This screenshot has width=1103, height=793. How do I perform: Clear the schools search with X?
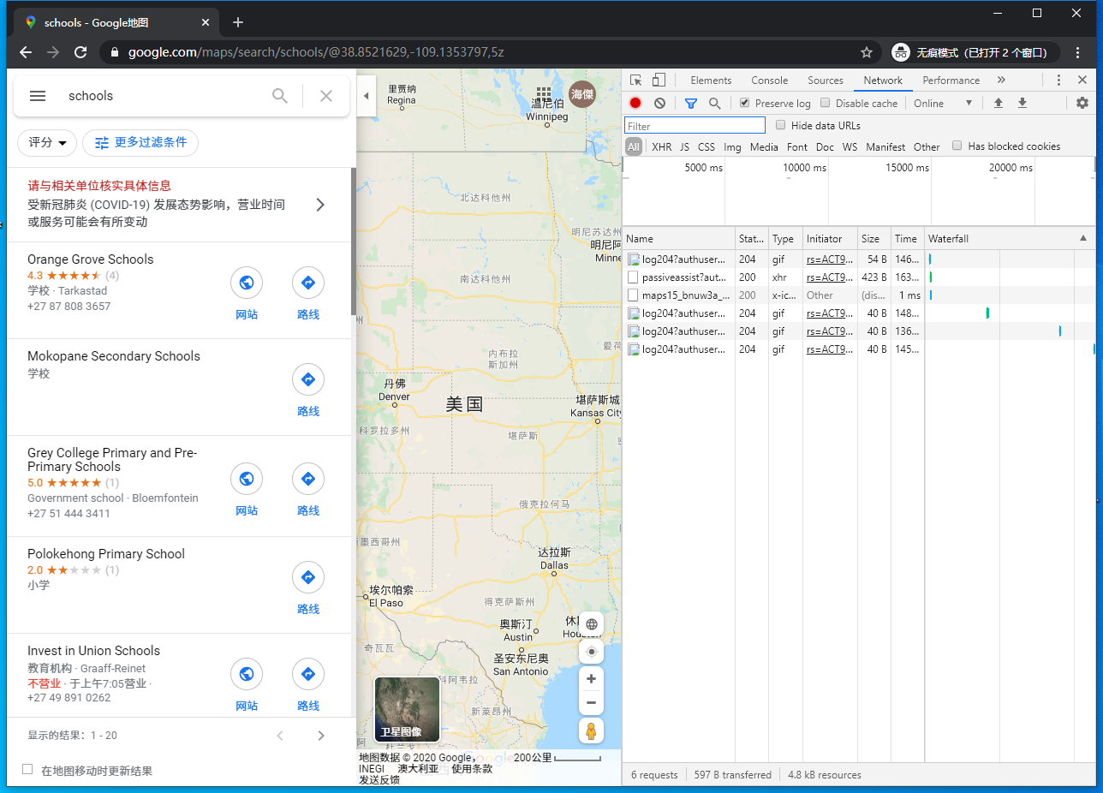[x=326, y=96]
